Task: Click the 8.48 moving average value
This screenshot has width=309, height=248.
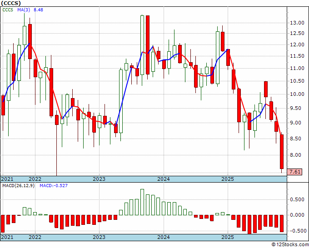Action: point(38,10)
